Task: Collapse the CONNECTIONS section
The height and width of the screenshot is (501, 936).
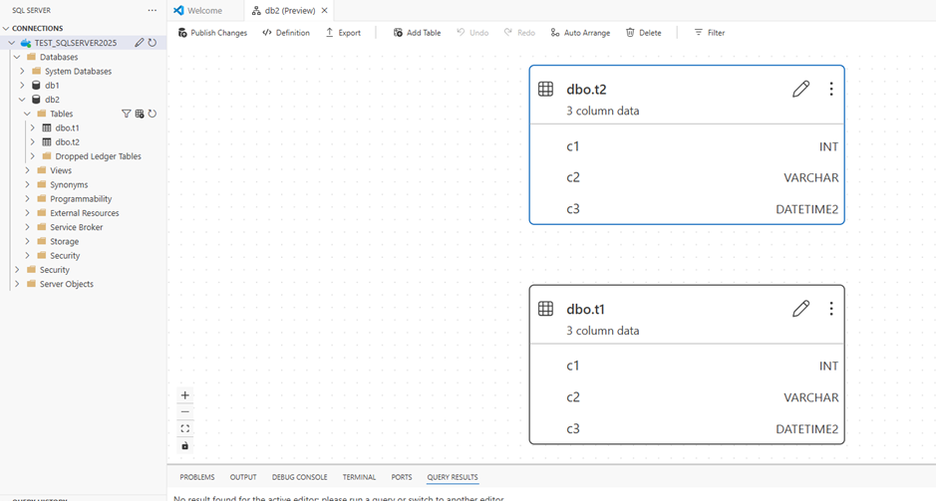Action: click(7, 28)
